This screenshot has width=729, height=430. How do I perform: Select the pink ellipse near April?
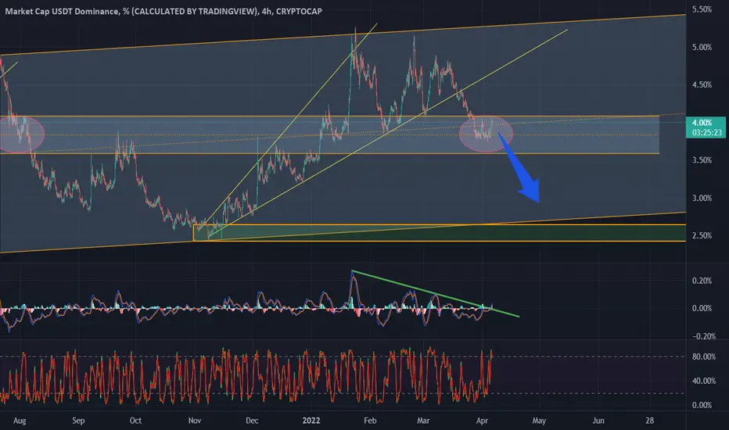coord(486,134)
